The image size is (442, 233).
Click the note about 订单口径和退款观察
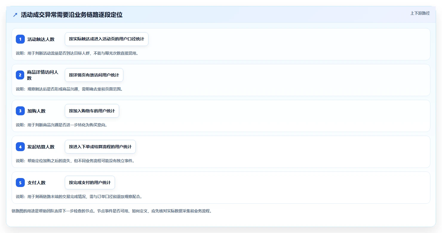[79, 197]
